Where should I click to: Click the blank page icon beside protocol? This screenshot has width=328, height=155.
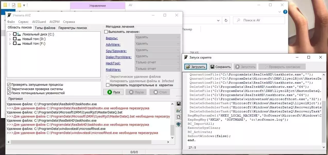tap(178, 117)
